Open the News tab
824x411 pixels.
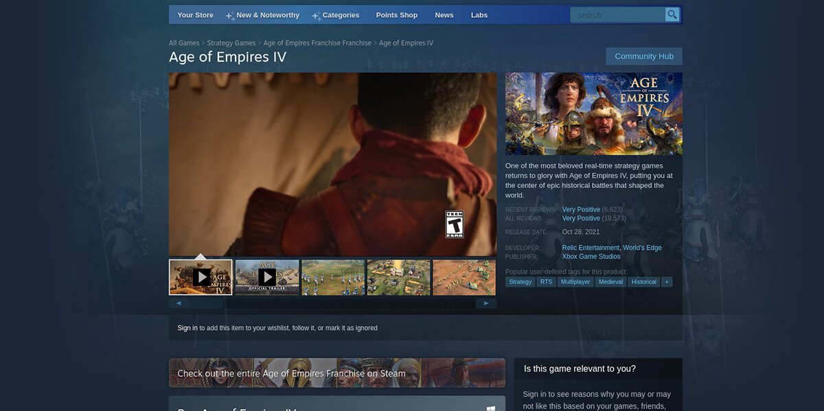(444, 15)
